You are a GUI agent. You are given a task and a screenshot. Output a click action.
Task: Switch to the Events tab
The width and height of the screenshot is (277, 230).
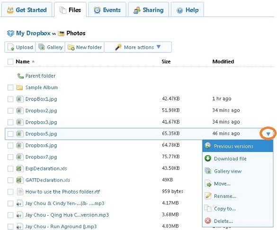[107, 10]
